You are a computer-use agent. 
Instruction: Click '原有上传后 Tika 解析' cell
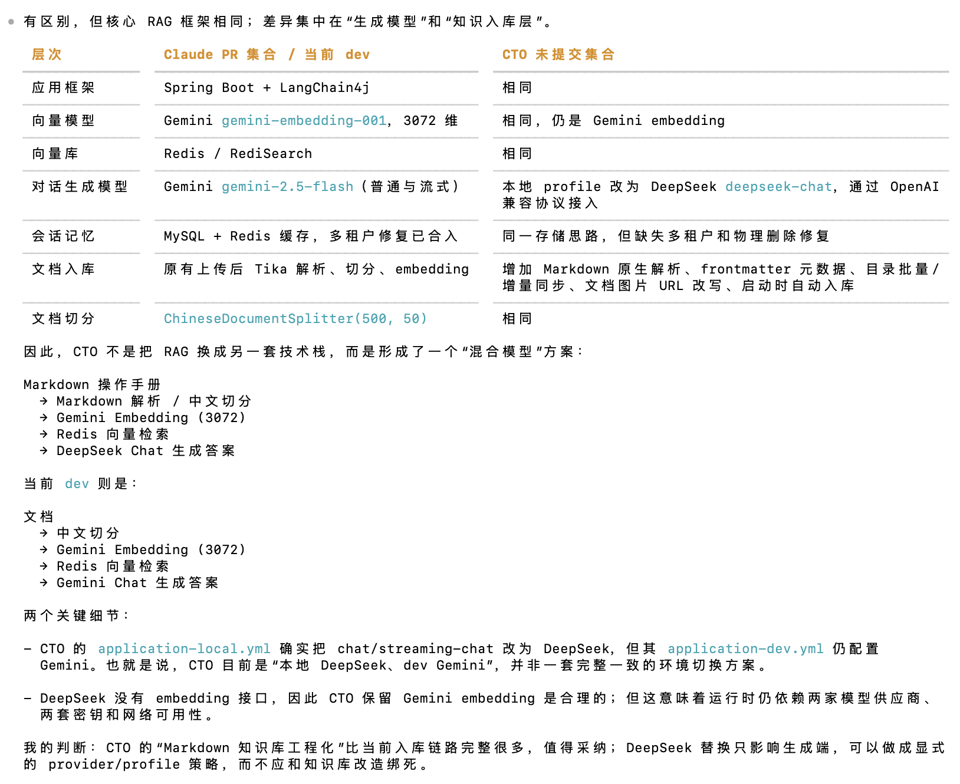coord(316,269)
